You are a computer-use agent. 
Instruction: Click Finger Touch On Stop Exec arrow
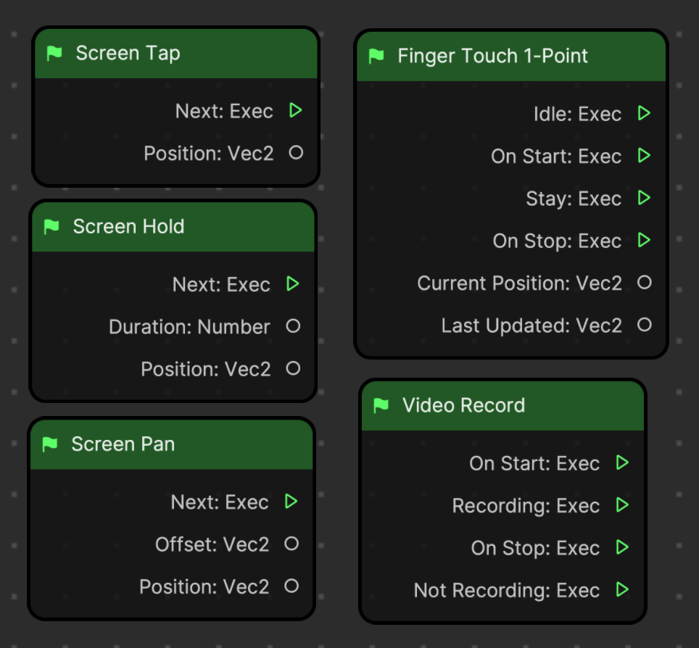point(644,240)
